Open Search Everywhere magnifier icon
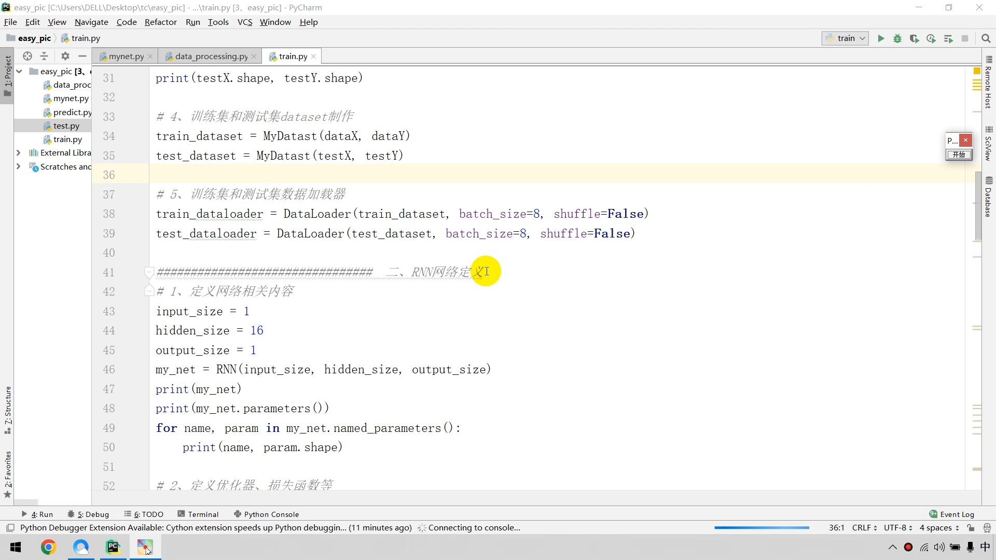This screenshot has width=996, height=560. pyautogui.click(x=986, y=39)
